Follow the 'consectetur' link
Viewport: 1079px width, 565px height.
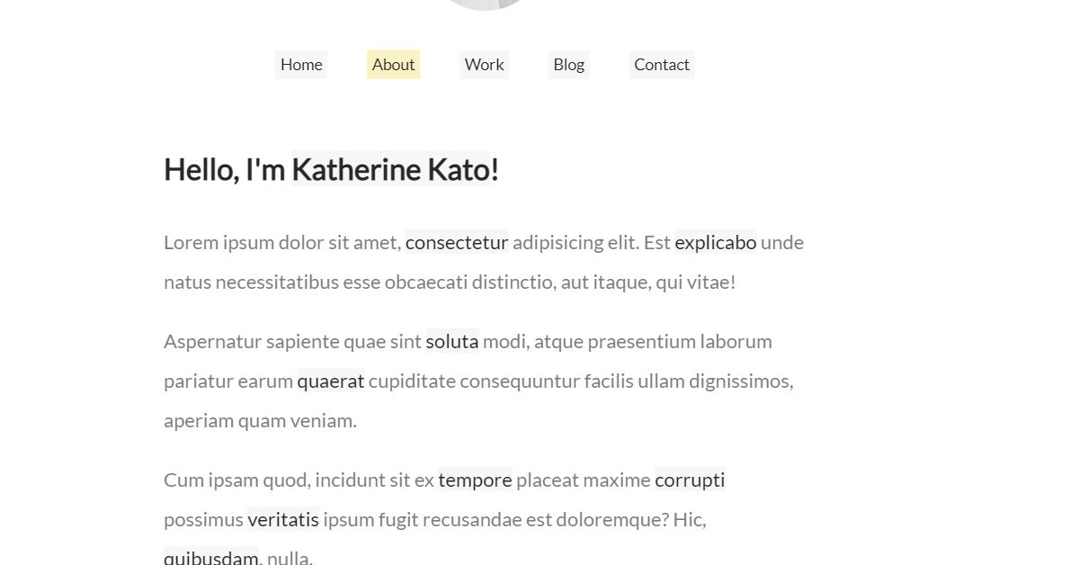[x=457, y=243]
